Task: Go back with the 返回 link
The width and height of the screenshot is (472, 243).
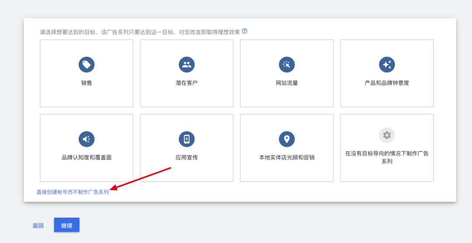Action: [x=38, y=226]
